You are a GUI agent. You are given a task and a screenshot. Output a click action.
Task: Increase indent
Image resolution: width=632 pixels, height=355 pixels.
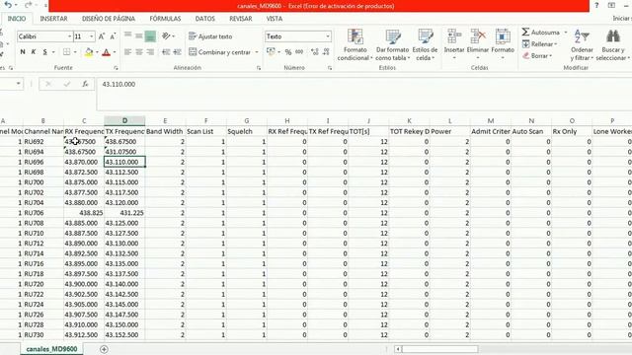[x=177, y=52]
